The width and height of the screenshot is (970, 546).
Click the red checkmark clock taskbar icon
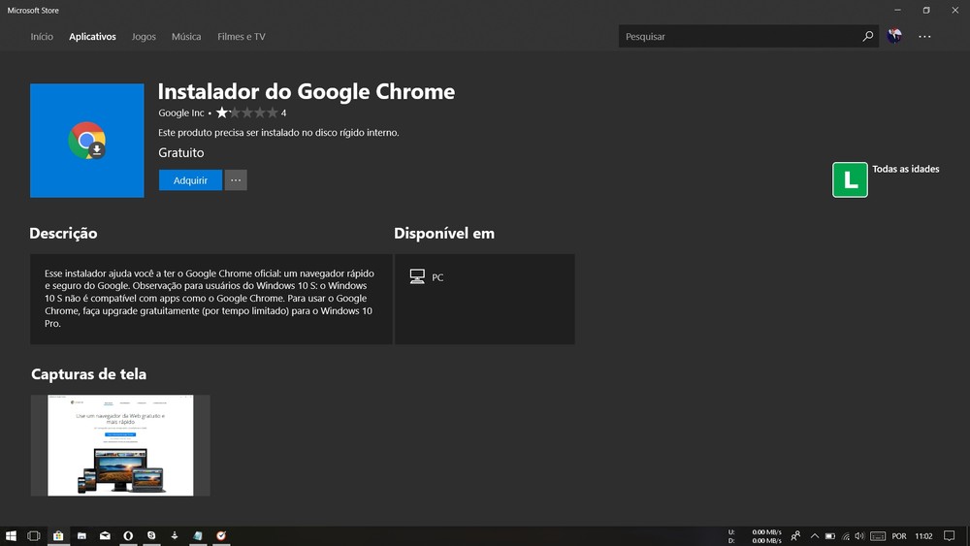click(221, 535)
